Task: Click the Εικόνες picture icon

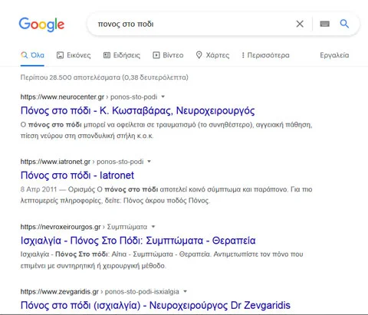Action: point(60,55)
